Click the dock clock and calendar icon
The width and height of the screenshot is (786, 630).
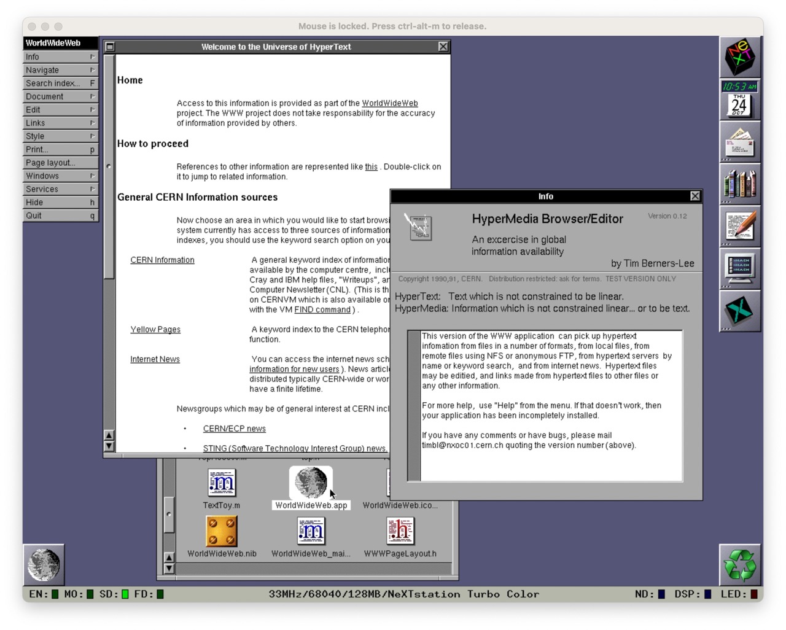(740, 100)
